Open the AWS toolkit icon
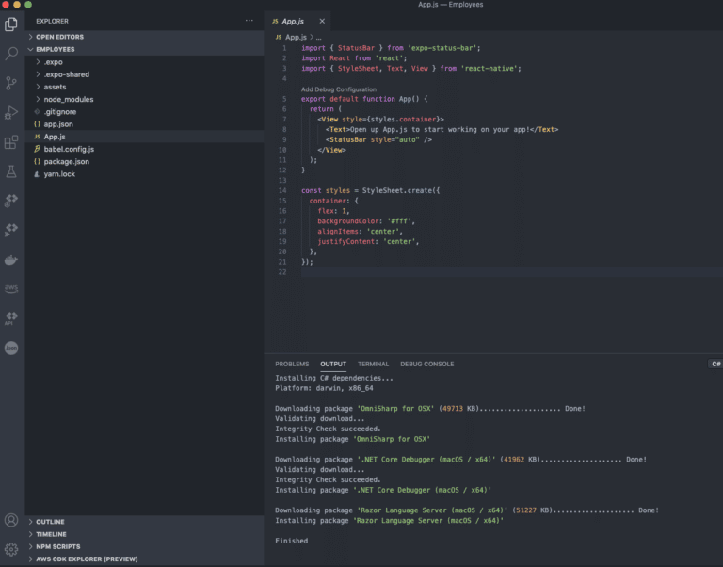The width and height of the screenshot is (723, 567). point(11,288)
